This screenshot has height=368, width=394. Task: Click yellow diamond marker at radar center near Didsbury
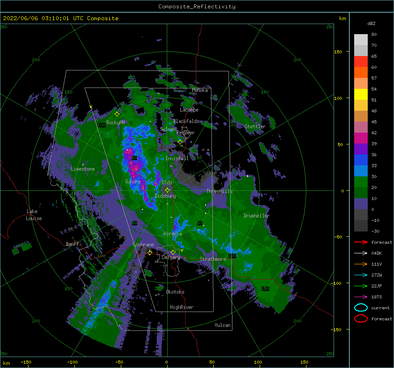pyautogui.click(x=167, y=190)
